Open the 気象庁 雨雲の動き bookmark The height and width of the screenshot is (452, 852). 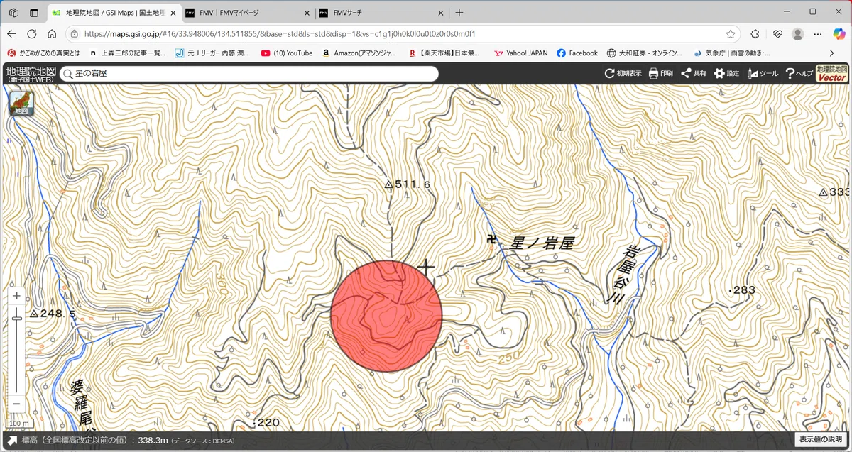(x=731, y=53)
